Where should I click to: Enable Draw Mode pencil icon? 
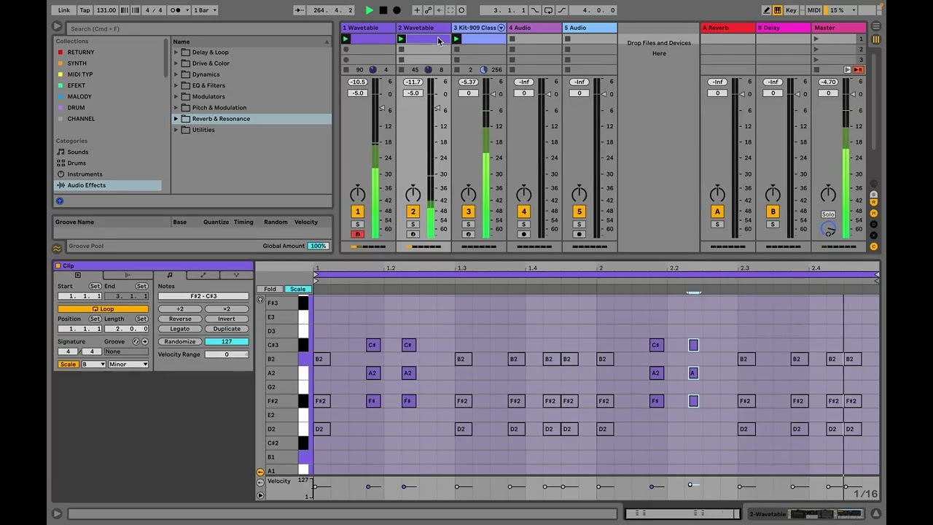767,10
